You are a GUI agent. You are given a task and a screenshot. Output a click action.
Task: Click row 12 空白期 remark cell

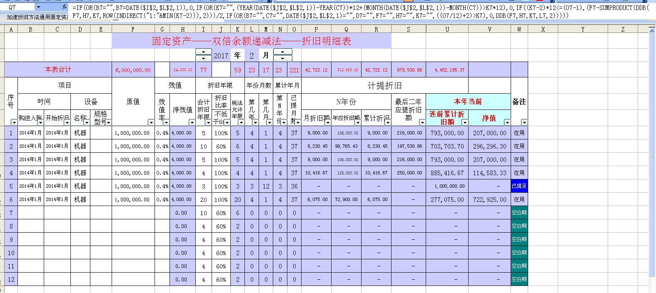(519, 279)
